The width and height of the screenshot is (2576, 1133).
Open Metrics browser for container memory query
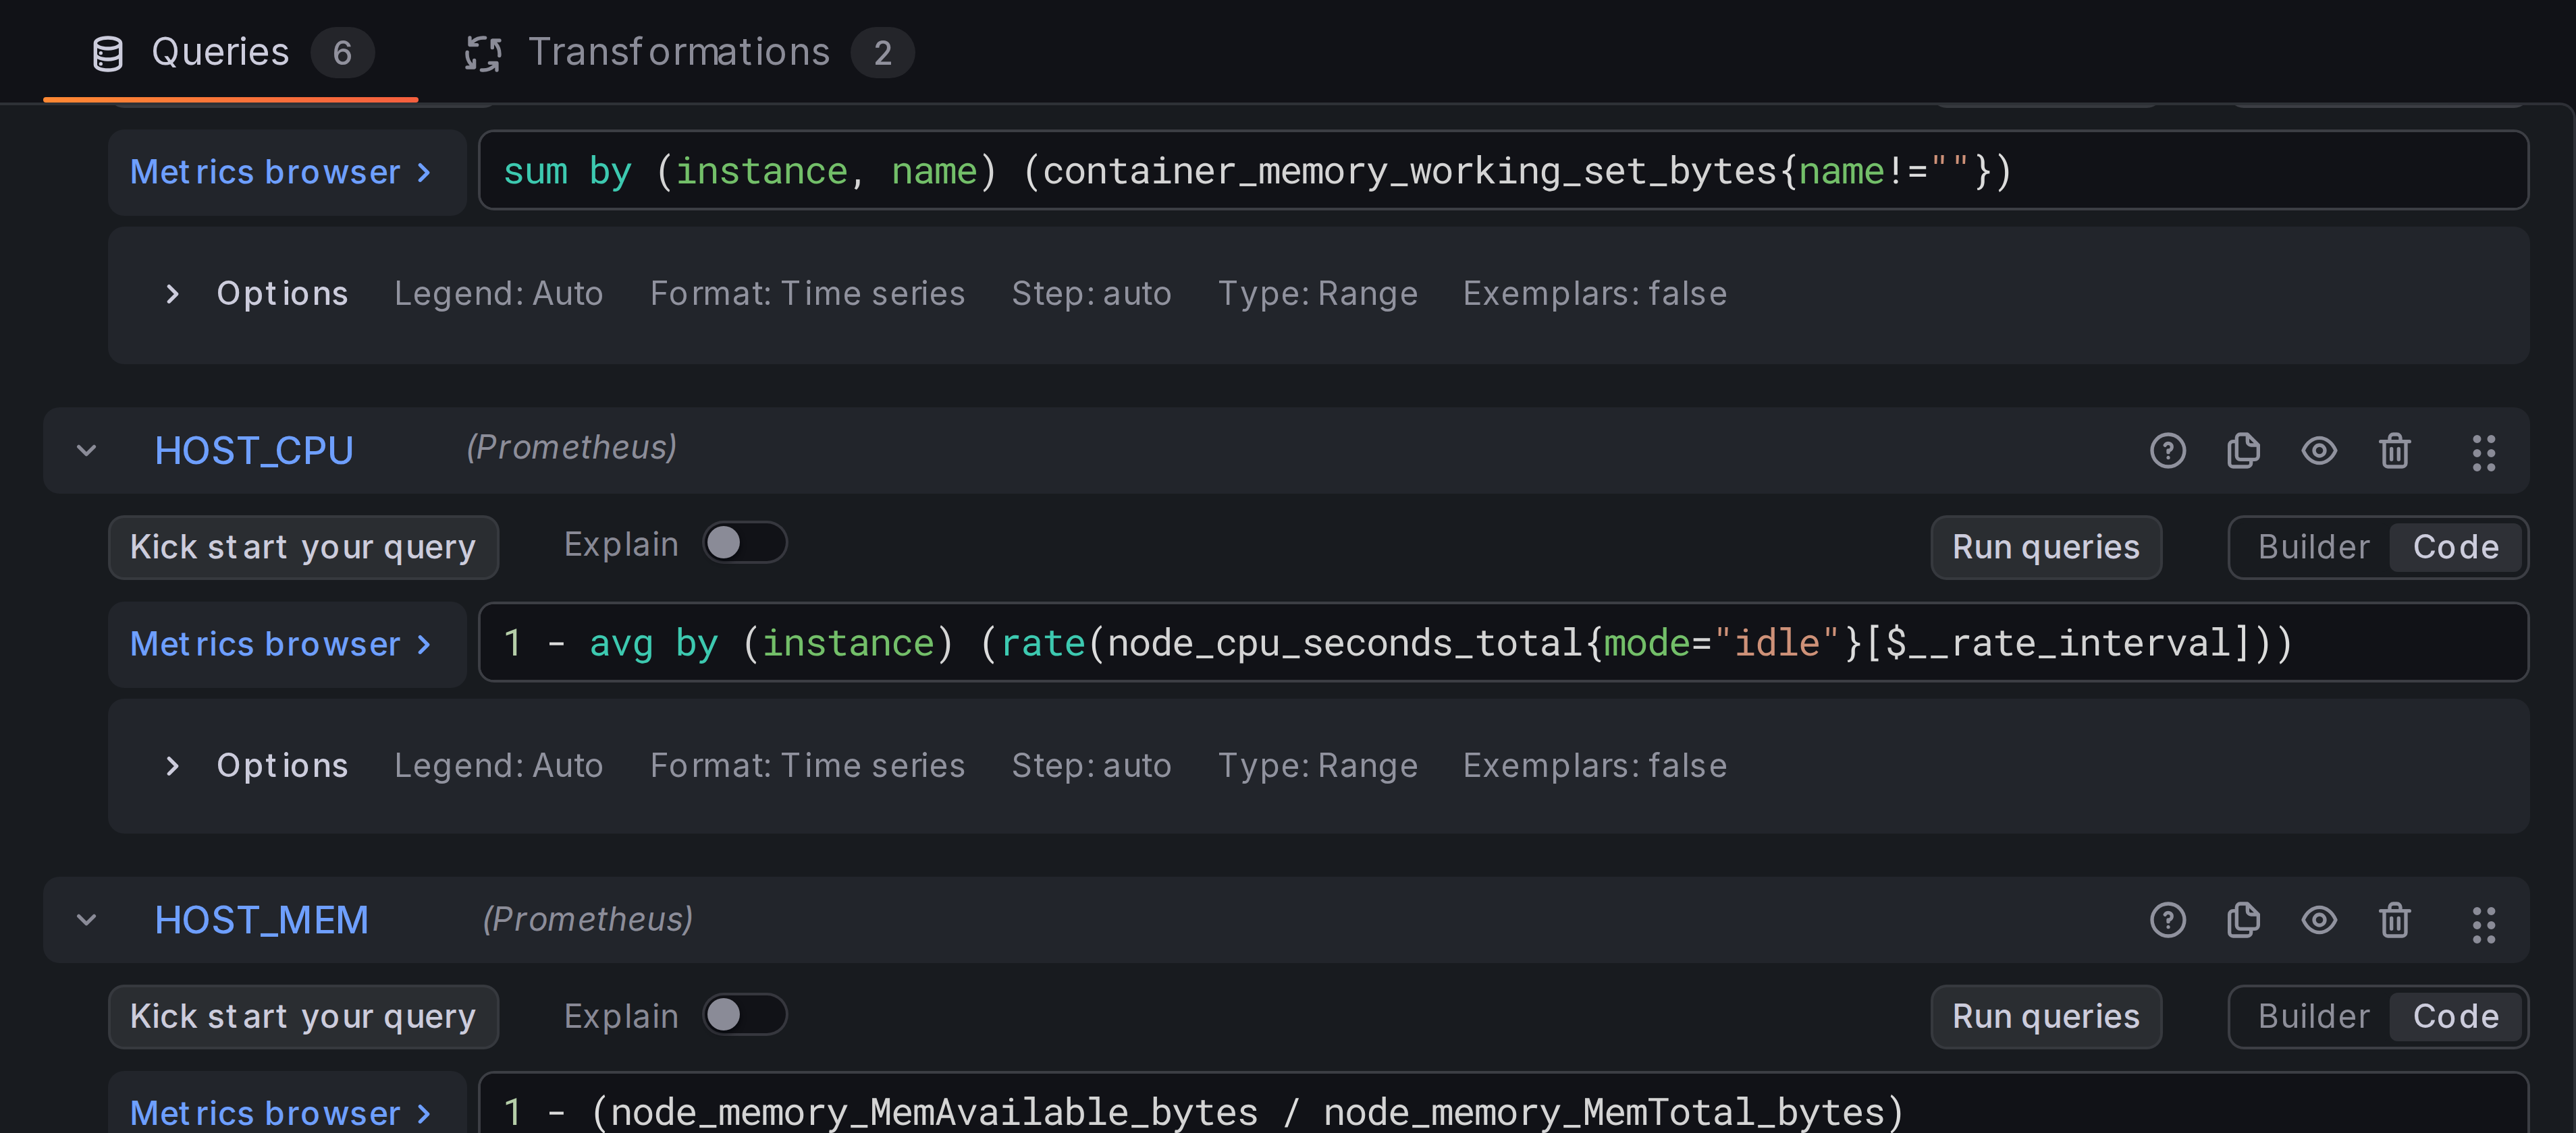(x=287, y=172)
